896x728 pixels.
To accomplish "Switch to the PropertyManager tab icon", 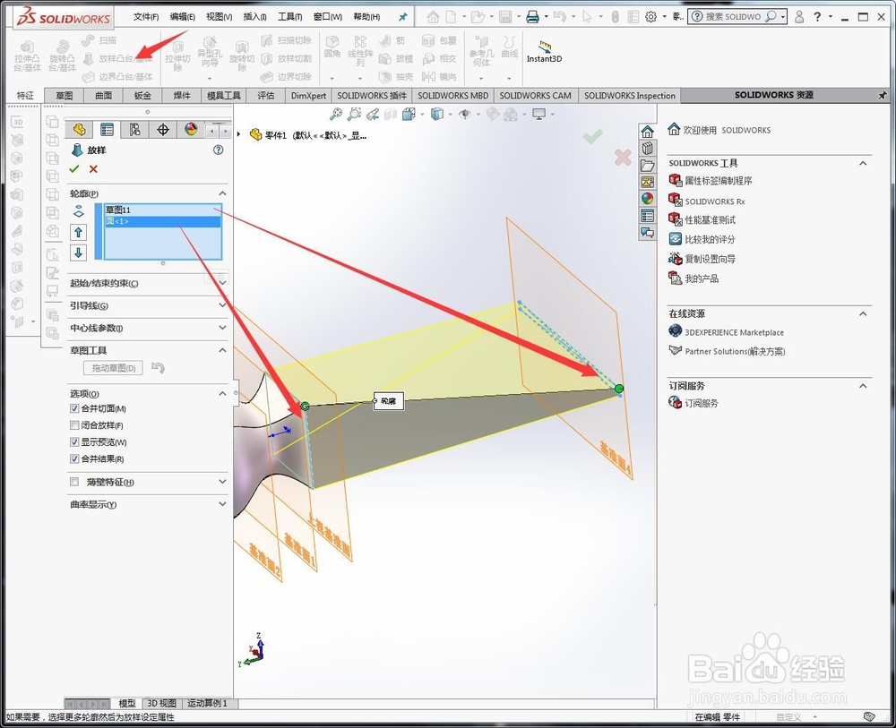I will (x=107, y=130).
